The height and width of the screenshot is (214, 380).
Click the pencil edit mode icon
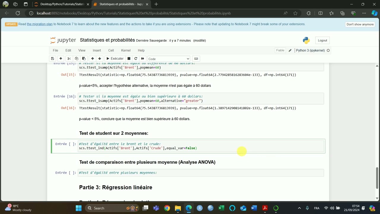point(290,50)
